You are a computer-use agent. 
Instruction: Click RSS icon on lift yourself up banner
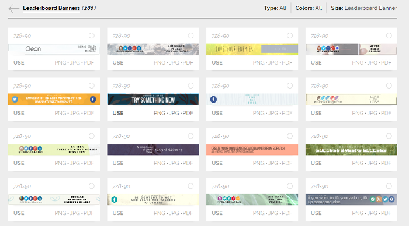pos(379,199)
